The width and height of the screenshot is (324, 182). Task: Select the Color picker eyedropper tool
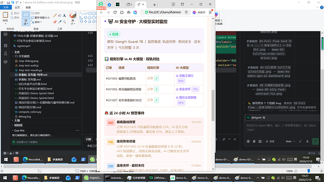pos(60,22)
